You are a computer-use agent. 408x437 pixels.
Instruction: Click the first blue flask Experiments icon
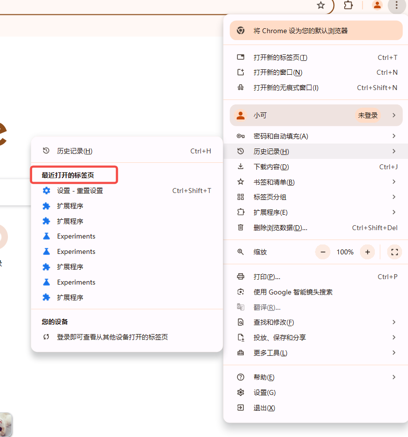(46, 236)
